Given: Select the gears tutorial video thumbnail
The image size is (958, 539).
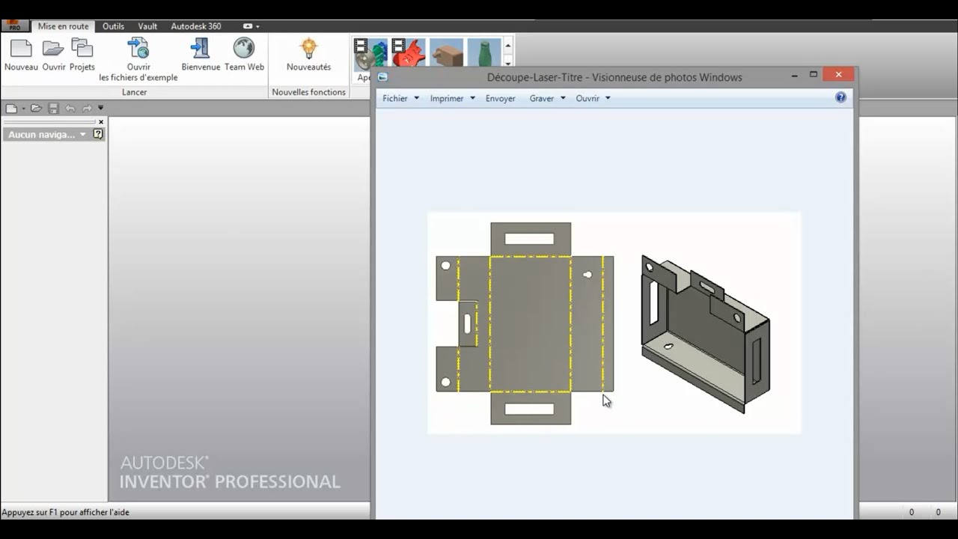Looking at the screenshot, I should 370,54.
